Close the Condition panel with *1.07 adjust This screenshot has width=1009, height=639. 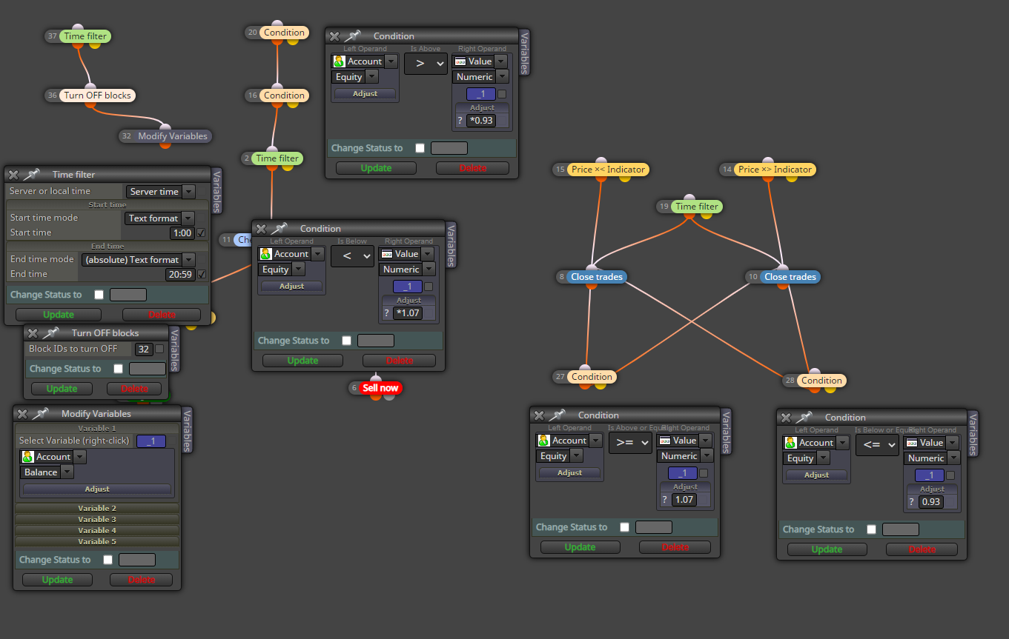[260, 229]
